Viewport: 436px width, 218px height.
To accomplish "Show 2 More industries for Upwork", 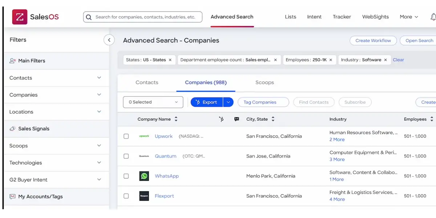I will (337, 140).
